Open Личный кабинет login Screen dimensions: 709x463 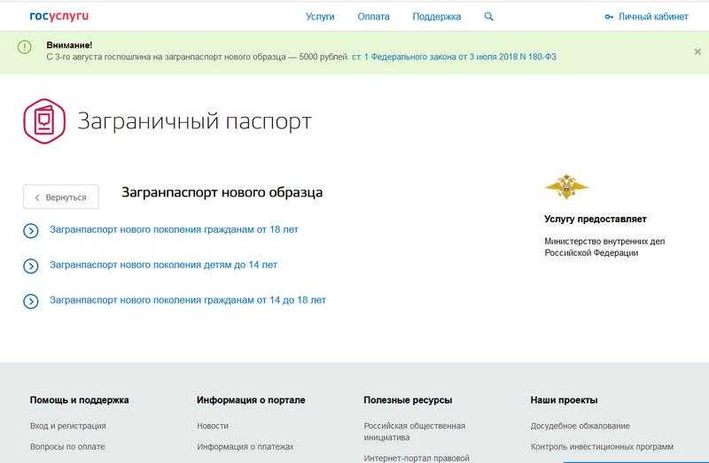[x=645, y=16]
